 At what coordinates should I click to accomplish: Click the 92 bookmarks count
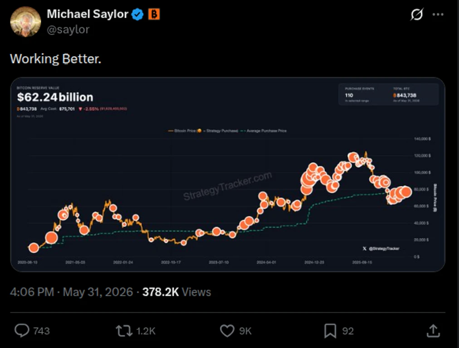coord(348,331)
